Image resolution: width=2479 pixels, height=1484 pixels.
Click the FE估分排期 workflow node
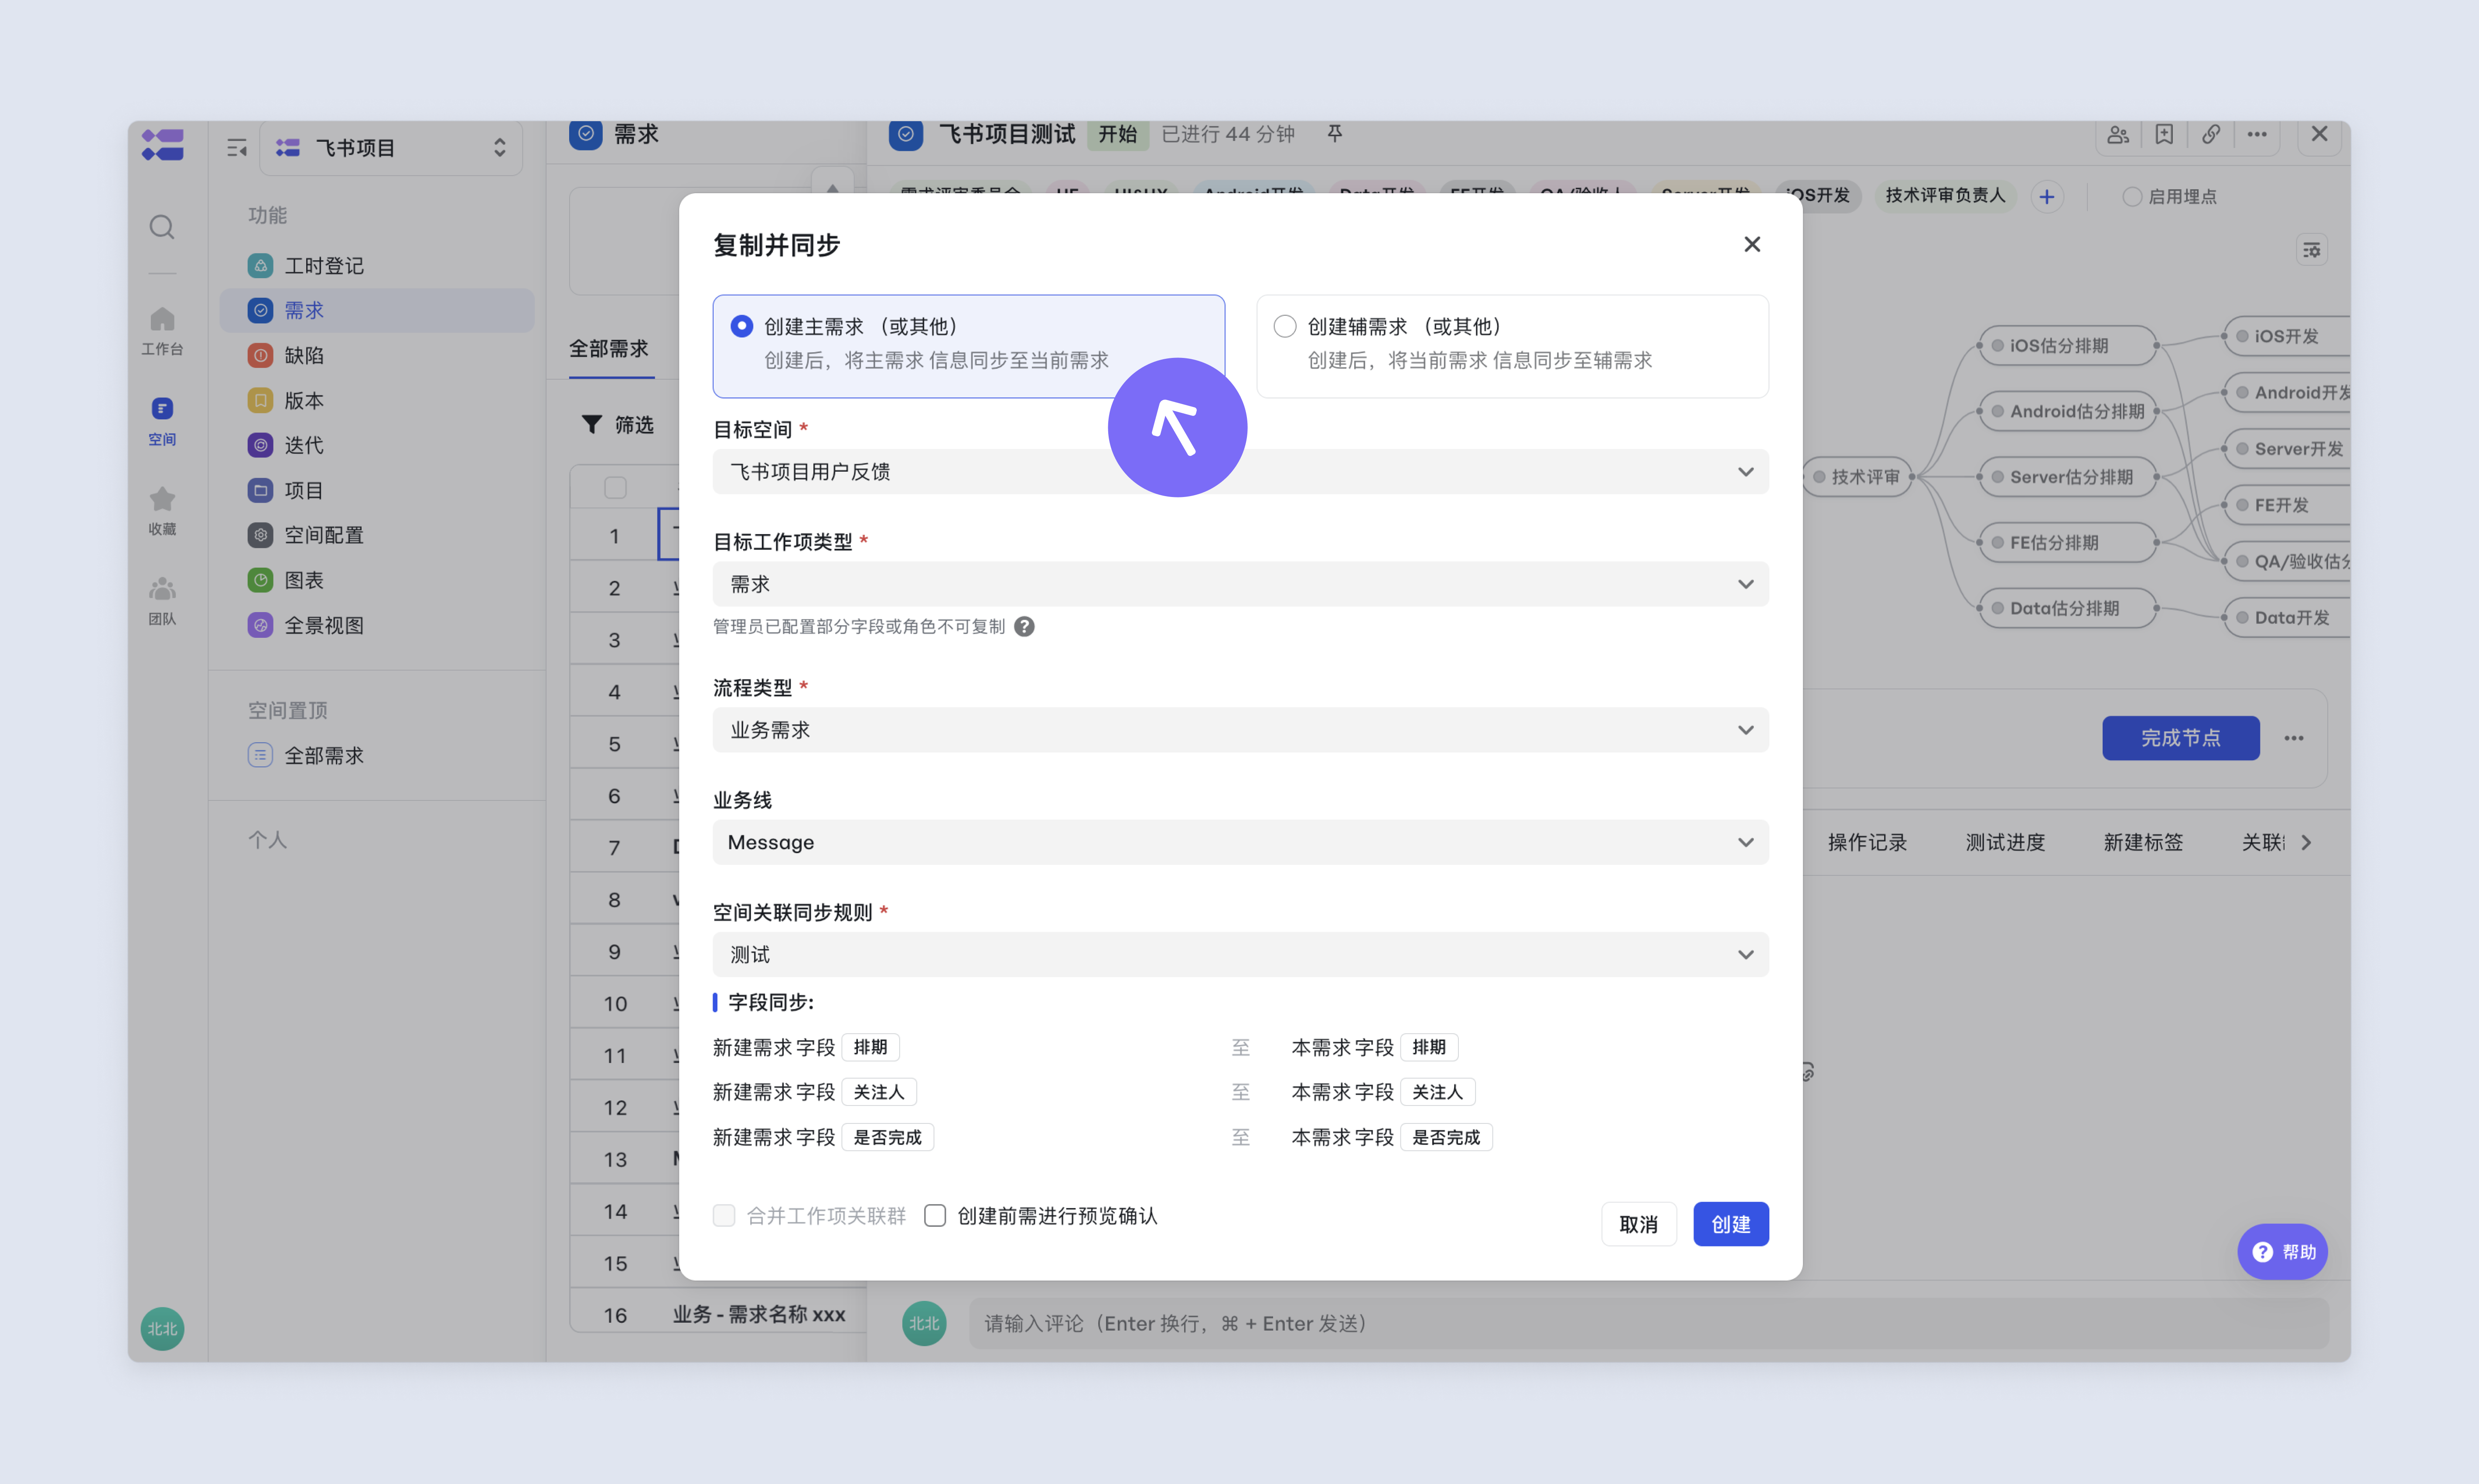2067,543
